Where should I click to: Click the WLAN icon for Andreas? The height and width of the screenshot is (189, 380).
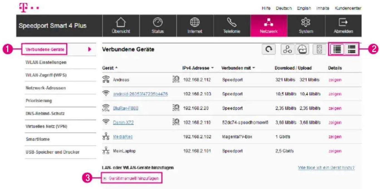pyautogui.click(x=106, y=80)
